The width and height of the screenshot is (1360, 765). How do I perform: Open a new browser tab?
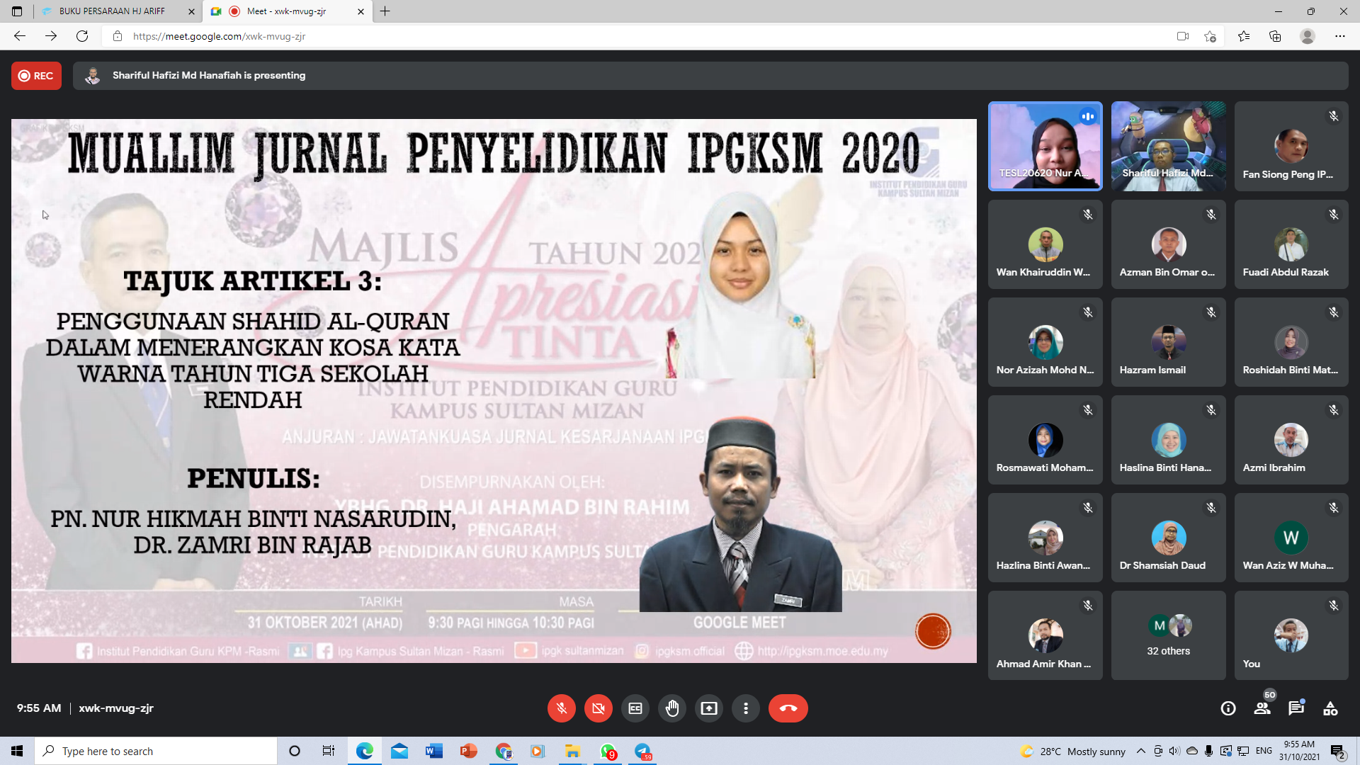385,11
